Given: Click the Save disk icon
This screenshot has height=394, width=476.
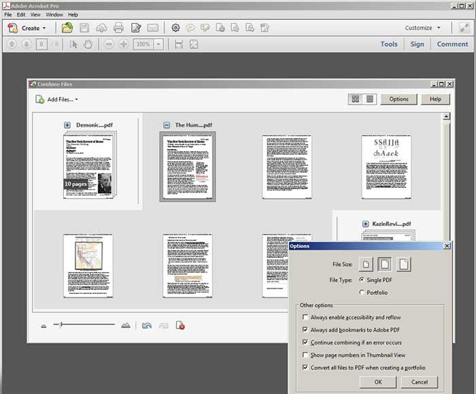Looking at the screenshot, I should [x=84, y=28].
